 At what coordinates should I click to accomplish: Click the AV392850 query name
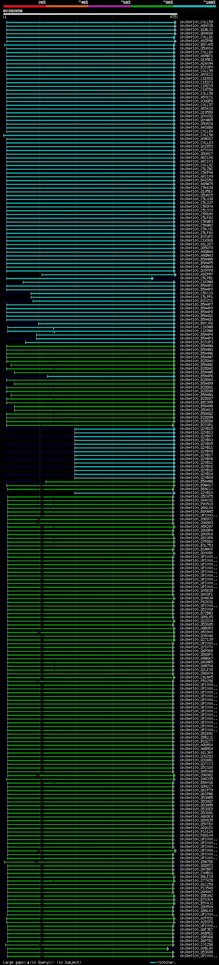click(13, 11)
